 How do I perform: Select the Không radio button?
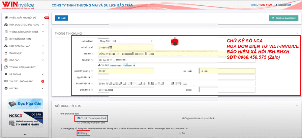click(79, 133)
